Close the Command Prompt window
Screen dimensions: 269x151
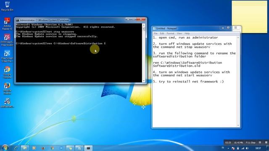pos(141,19)
